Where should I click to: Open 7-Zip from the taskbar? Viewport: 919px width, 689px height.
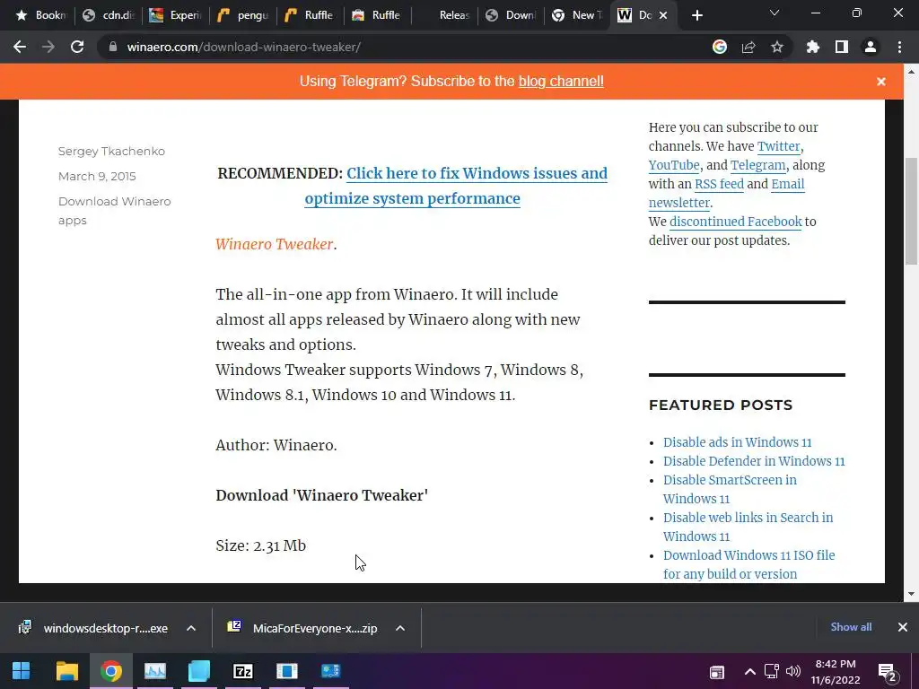242,671
